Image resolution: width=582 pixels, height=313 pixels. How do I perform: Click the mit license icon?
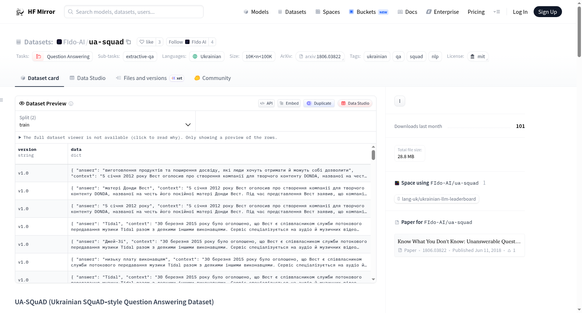point(473,56)
